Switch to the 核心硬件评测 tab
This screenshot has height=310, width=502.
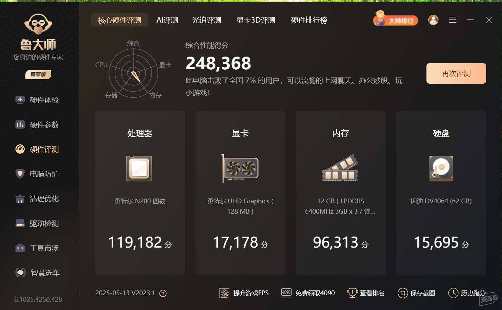click(119, 20)
